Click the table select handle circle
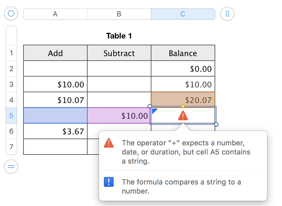 tap(11, 14)
